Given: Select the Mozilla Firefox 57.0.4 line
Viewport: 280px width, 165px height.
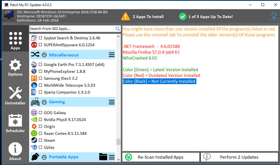Looking at the screenshot, I should (x=151, y=52).
